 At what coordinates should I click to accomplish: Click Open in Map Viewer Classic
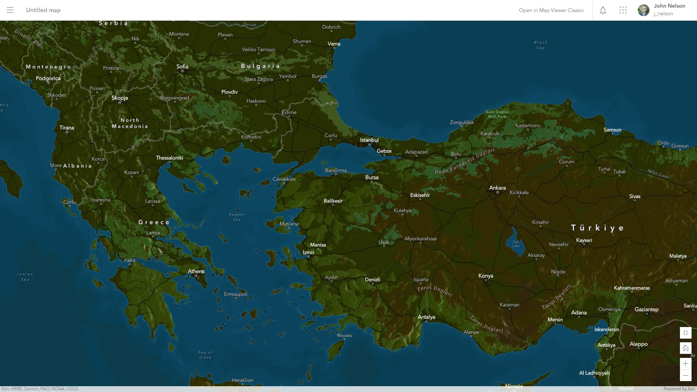point(551,10)
